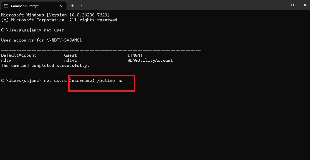Click the first "net user" command
310x160 pixels.
(54, 30)
